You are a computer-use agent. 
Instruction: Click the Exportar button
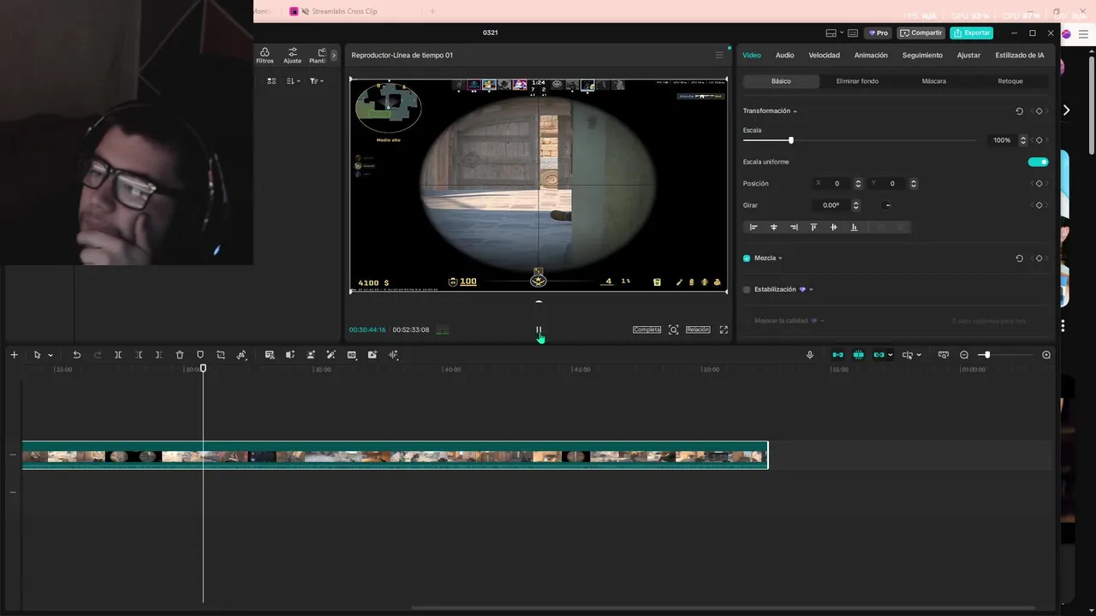pyautogui.click(x=971, y=33)
